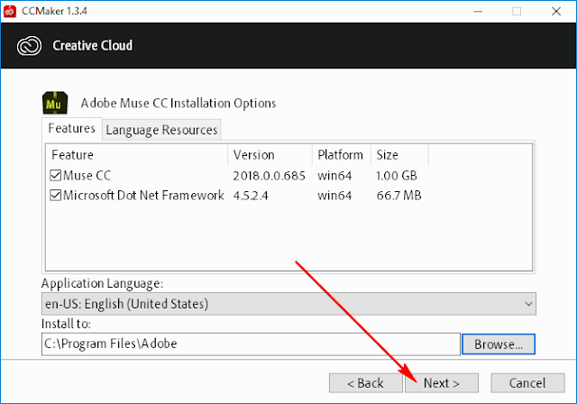Sort by the Version column header
This screenshot has height=404, width=577.
tap(270, 155)
